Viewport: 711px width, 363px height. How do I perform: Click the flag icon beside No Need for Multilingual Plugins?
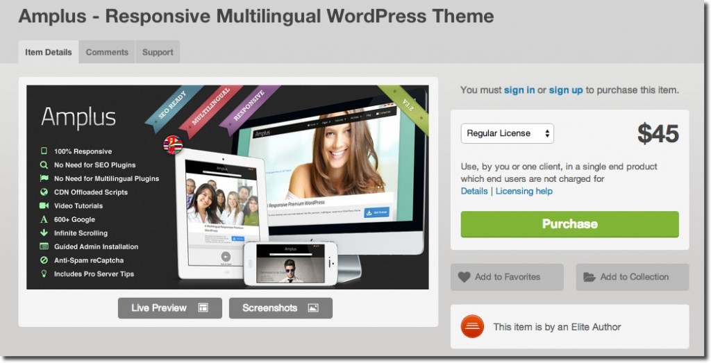44,178
